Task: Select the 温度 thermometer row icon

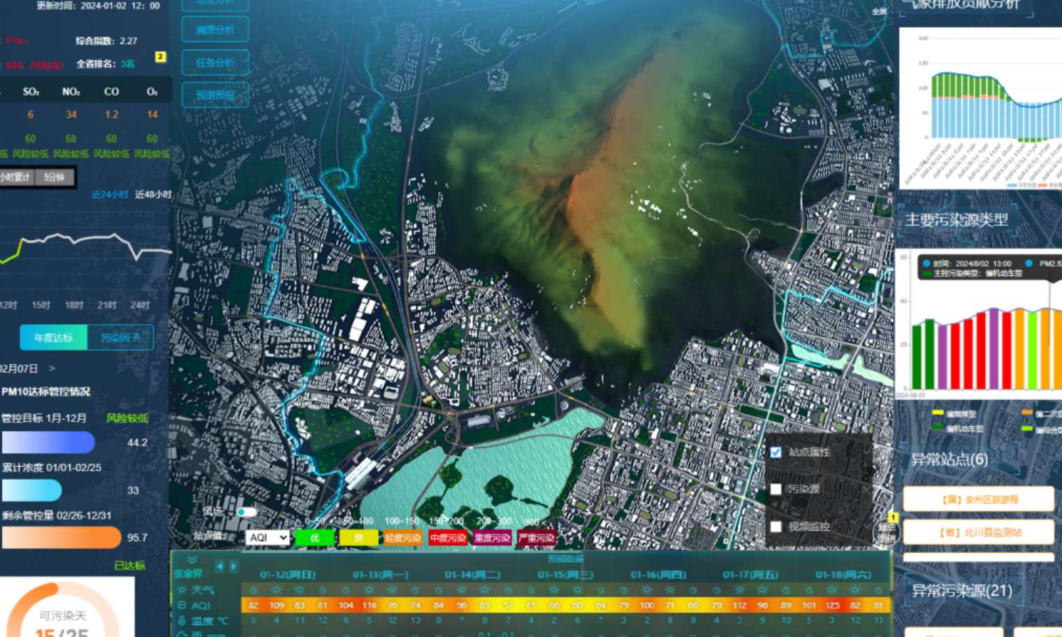Action: point(182,620)
